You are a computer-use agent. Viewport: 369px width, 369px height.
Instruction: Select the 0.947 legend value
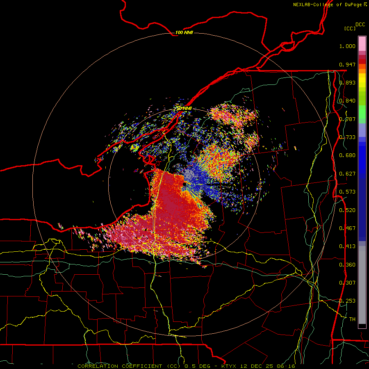[x=347, y=64]
